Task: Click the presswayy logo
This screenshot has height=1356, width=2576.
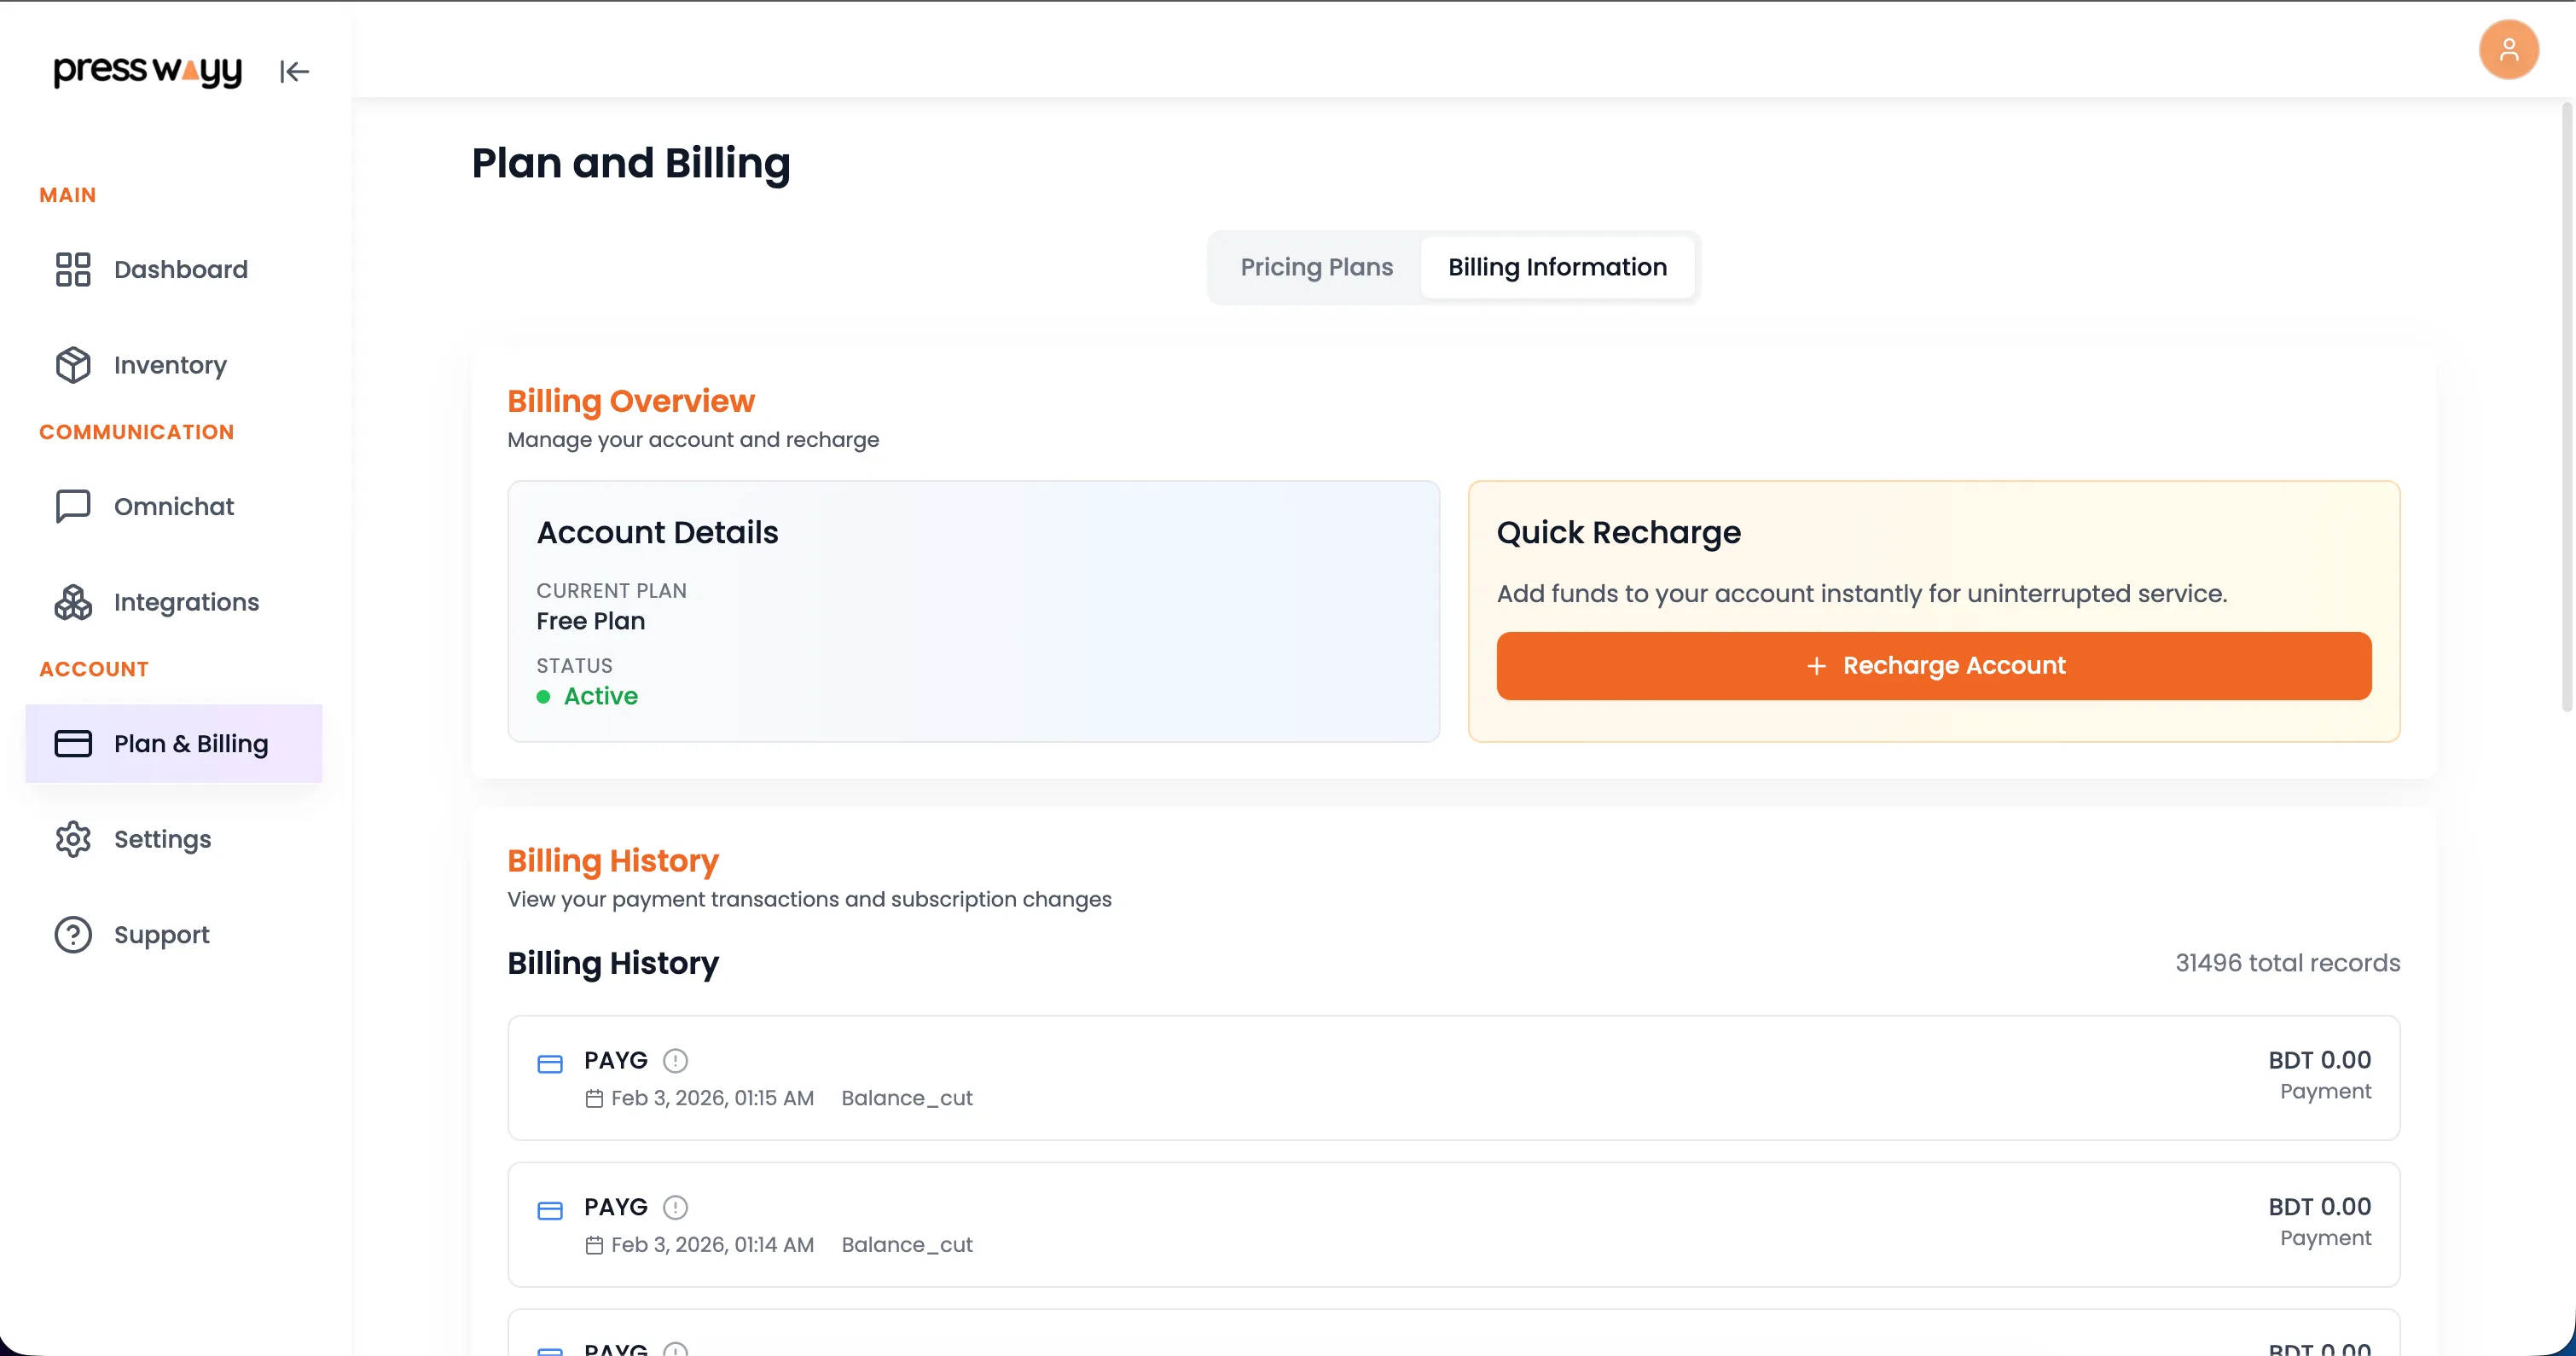Action: [x=147, y=71]
